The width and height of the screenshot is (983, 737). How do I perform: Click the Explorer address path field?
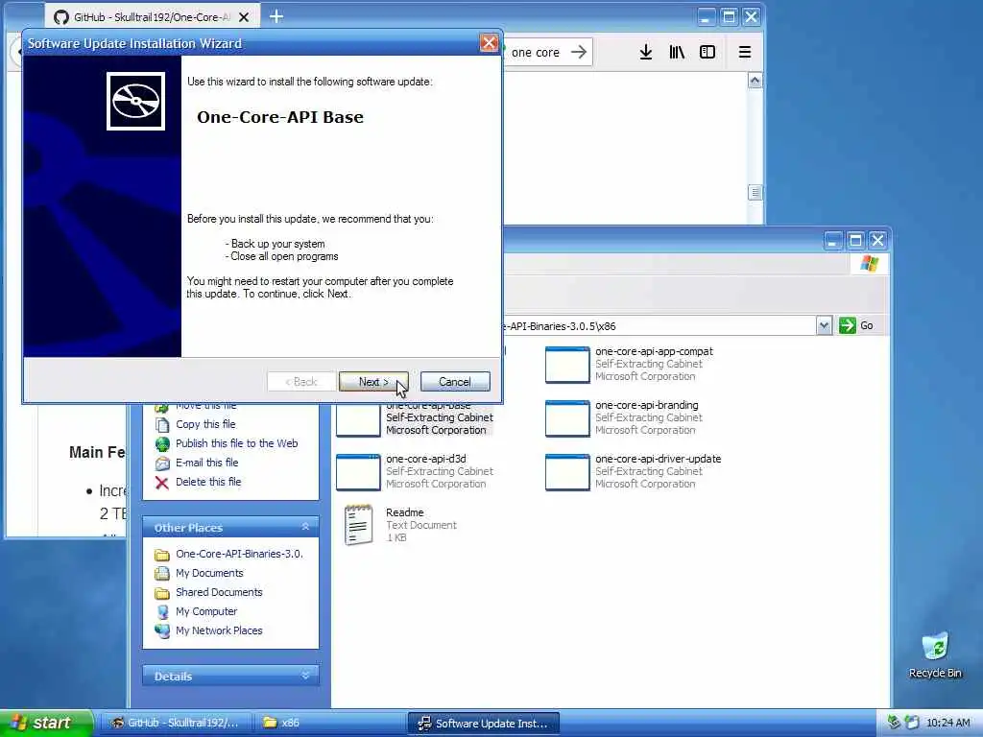coord(659,326)
